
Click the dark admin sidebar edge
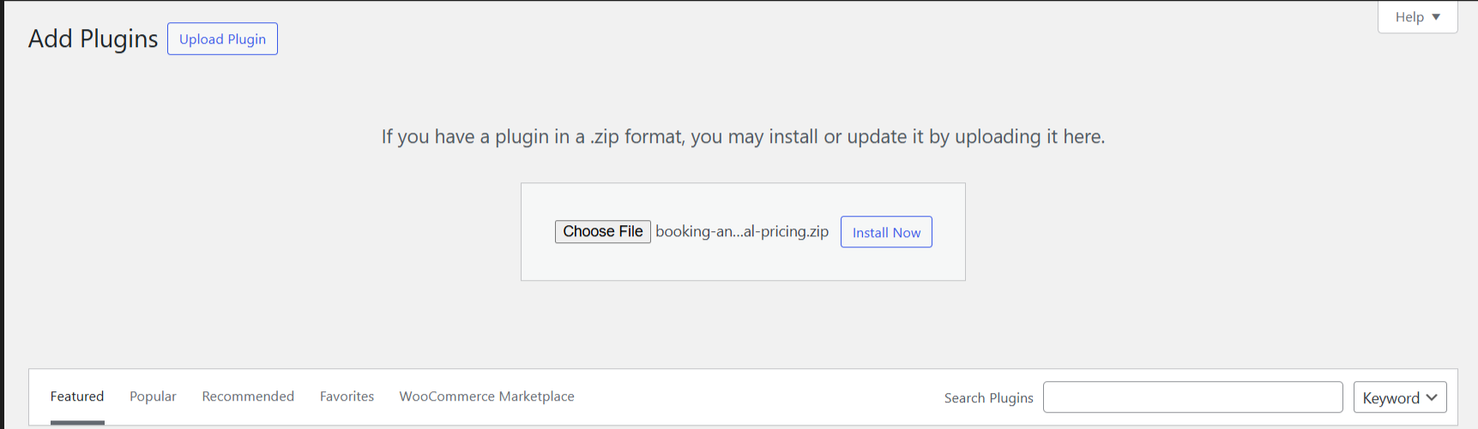click(x=2, y=214)
